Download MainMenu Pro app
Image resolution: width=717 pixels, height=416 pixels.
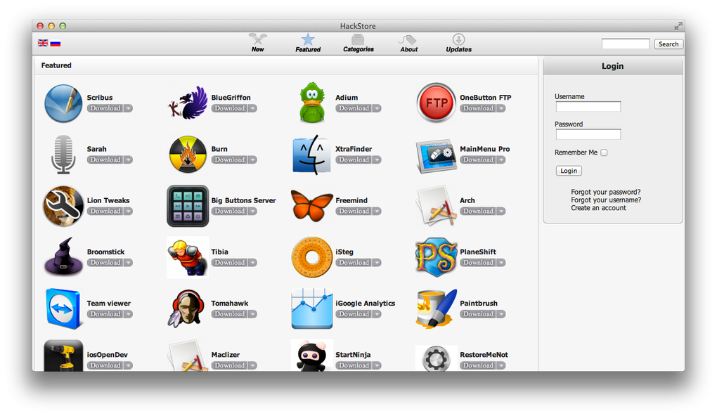coord(478,160)
